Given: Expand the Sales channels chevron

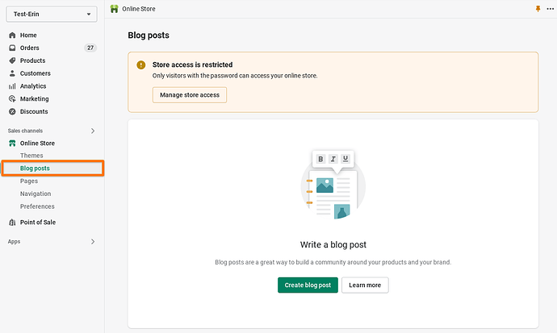Looking at the screenshot, I should (93, 131).
